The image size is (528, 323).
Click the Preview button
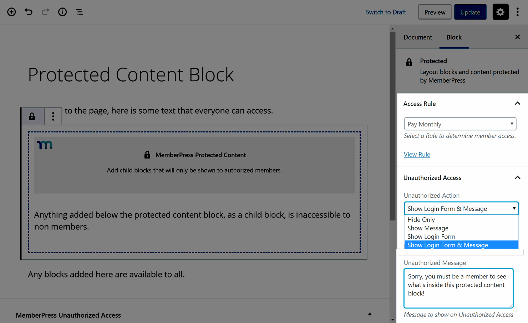435,12
